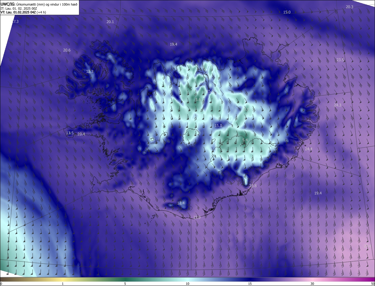Viewport: 375px width, 286px height.
Task: Click the 20.3 value label
Action: (350, 7)
